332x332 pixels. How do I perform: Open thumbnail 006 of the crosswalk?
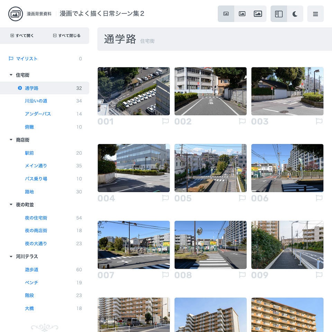(x=287, y=168)
